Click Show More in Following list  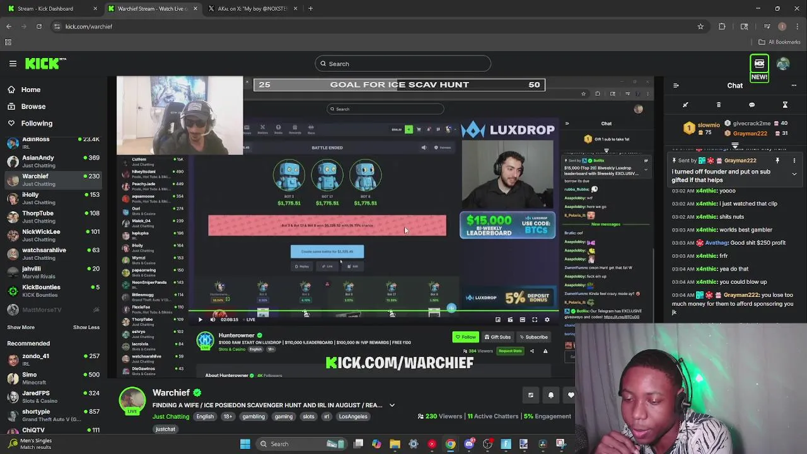[21, 327]
